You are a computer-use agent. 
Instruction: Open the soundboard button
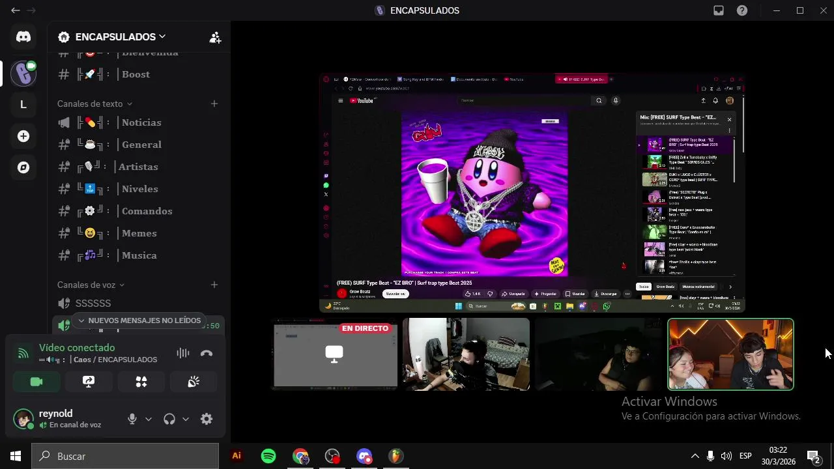click(x=194, y=382)
